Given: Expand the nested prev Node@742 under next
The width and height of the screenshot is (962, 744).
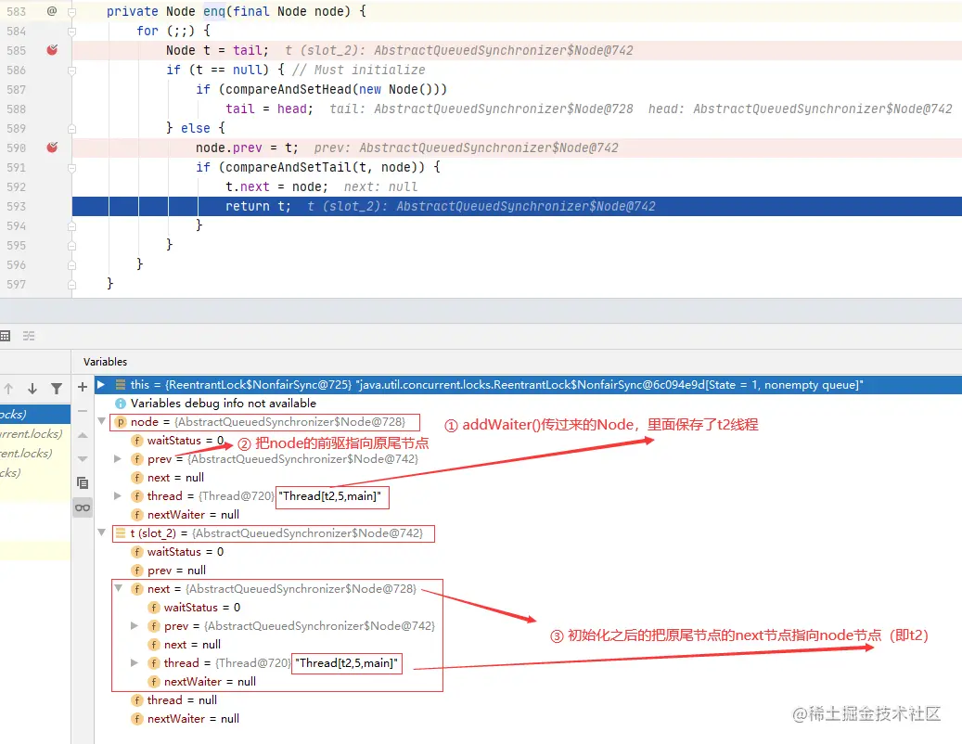Looking at the screenshot, I should click(135, 625).
